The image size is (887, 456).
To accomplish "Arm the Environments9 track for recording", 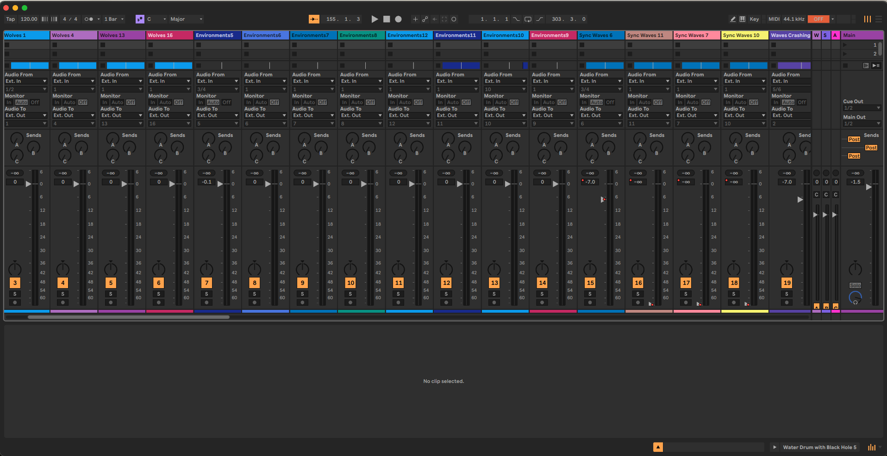I will (542, 302).
